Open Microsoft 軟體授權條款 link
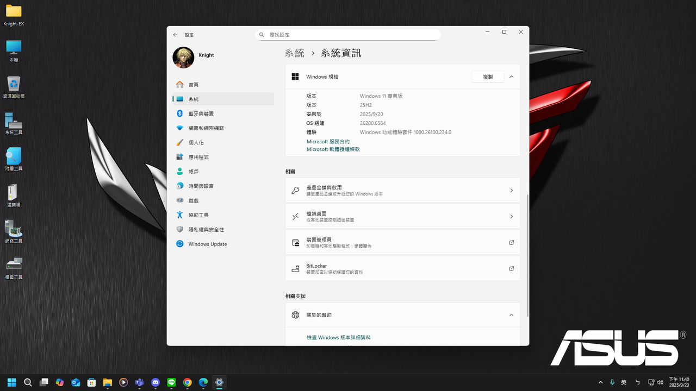The image size is (696, 391). [x=333, y=149]
